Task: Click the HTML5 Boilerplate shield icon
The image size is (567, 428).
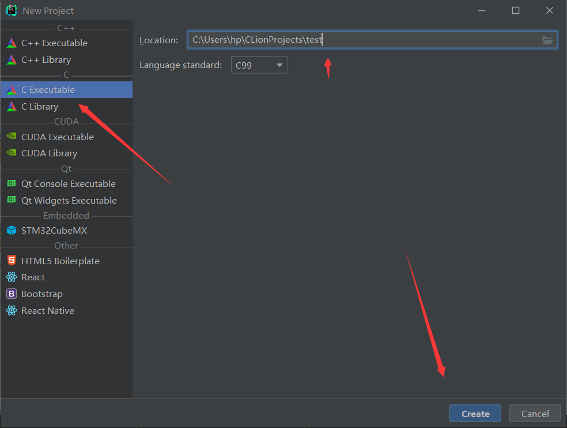Action: [x=12, y=260]
